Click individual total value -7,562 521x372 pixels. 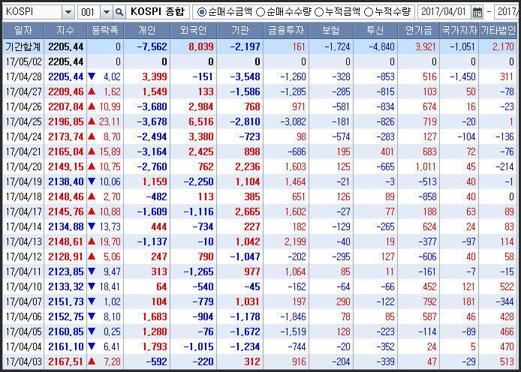click(x=152, y=46)
